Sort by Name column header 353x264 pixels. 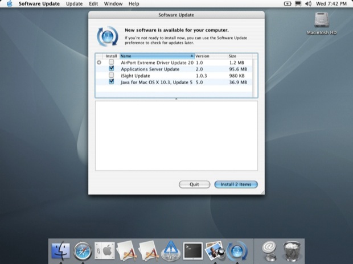coord(157,56)
